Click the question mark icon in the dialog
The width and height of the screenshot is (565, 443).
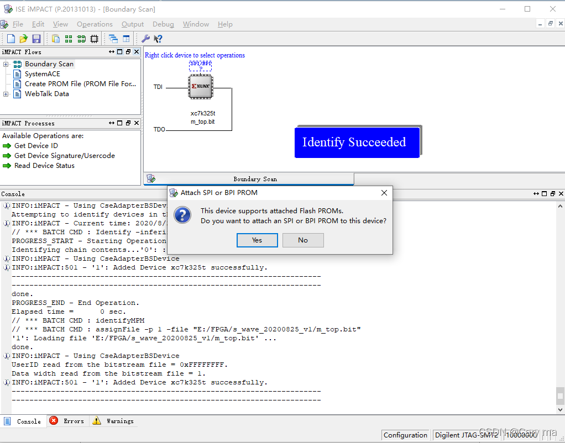coord(182,215)
